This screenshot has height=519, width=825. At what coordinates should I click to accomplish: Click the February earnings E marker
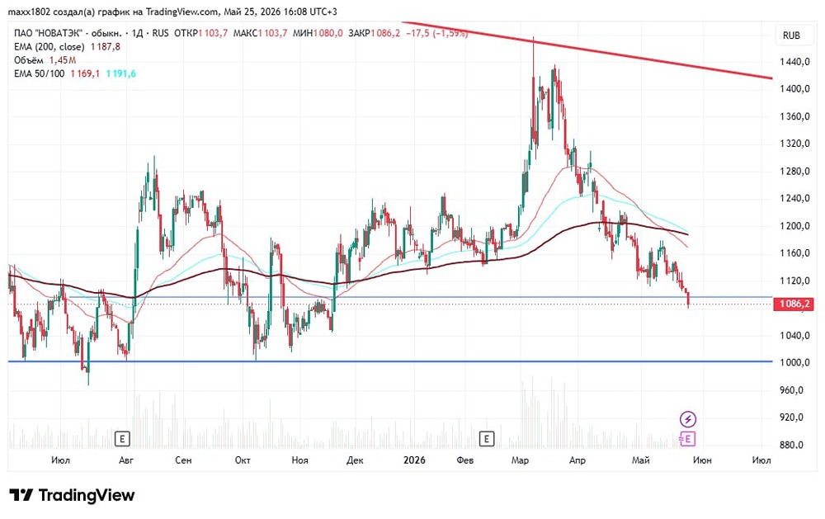pos(487,438)
